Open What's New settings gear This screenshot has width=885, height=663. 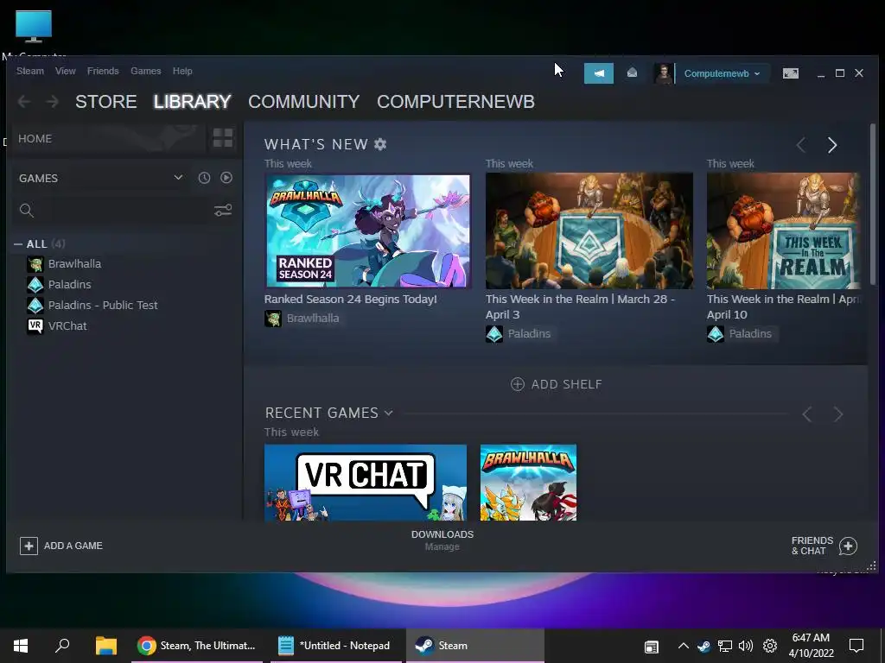pos(380,144)
